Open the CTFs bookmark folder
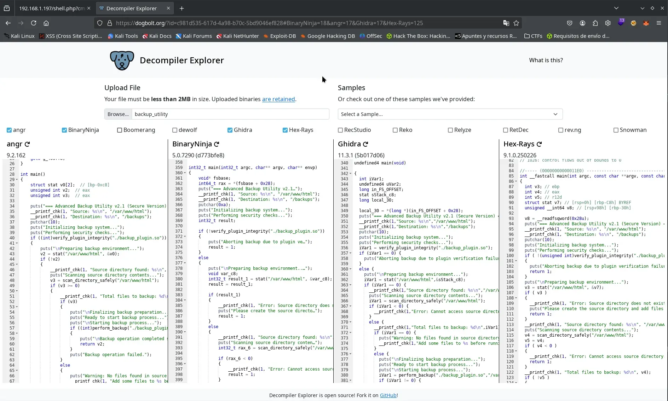The width and height of the screenshot is (668, 401). click(533, 36)
